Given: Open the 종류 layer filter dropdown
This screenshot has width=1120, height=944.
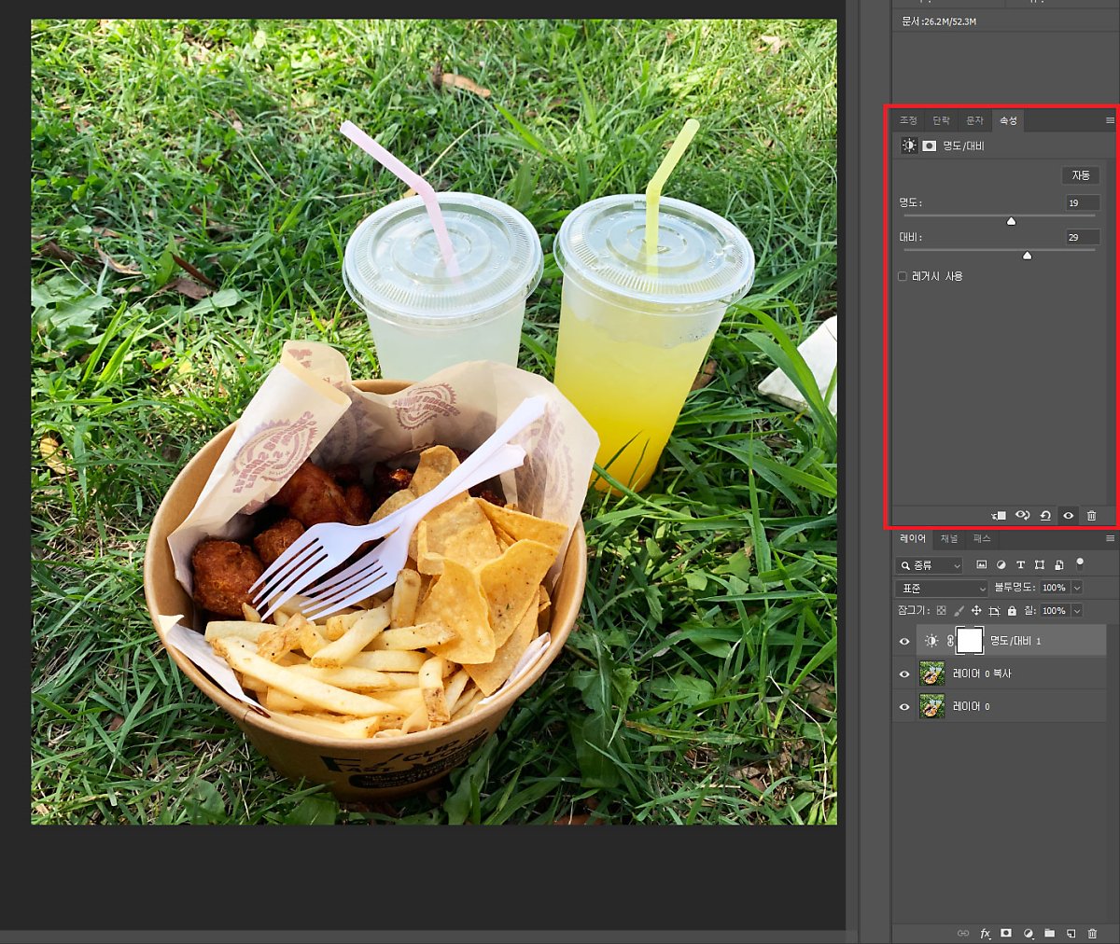Looking at the screenshot, I should pos(929,565).
